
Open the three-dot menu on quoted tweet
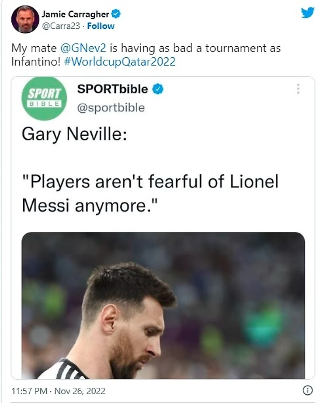coord(298,89)
